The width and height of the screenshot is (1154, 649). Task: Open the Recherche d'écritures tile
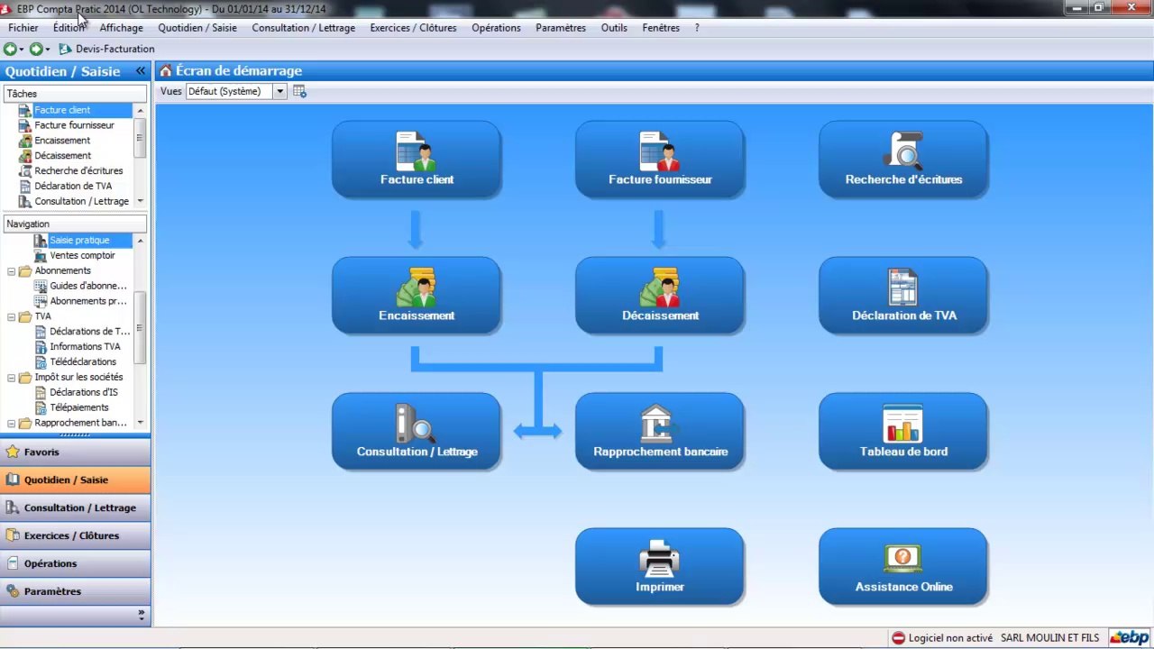[903, 160]
